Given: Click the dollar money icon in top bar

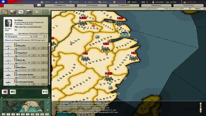Looking at the screenshot, I should [x=114, y=2].
